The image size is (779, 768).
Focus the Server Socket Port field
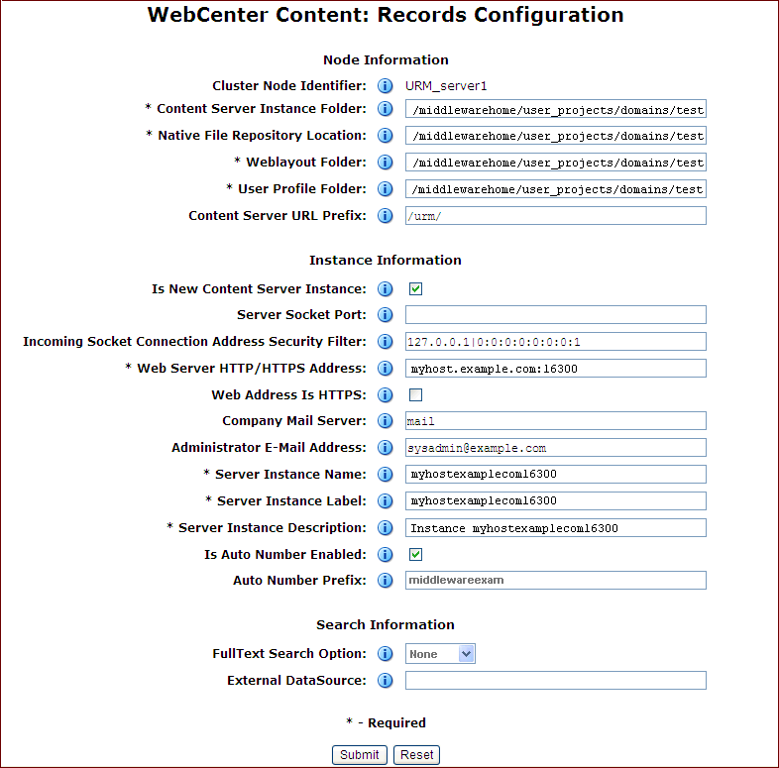coord(555,314)
